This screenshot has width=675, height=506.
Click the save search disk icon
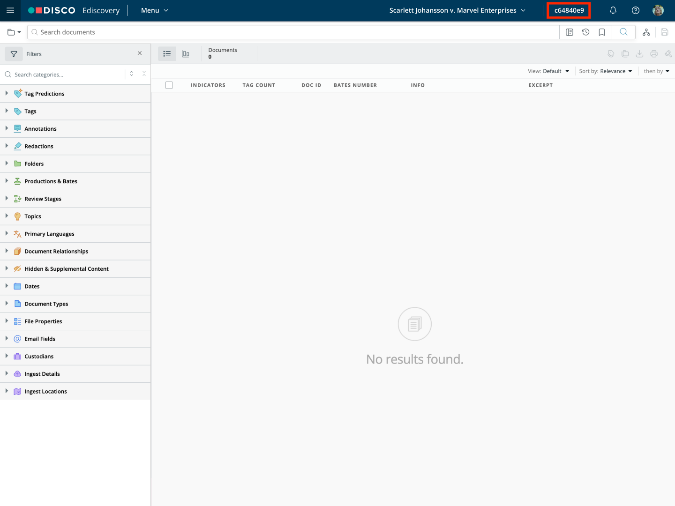pos(664,32)
